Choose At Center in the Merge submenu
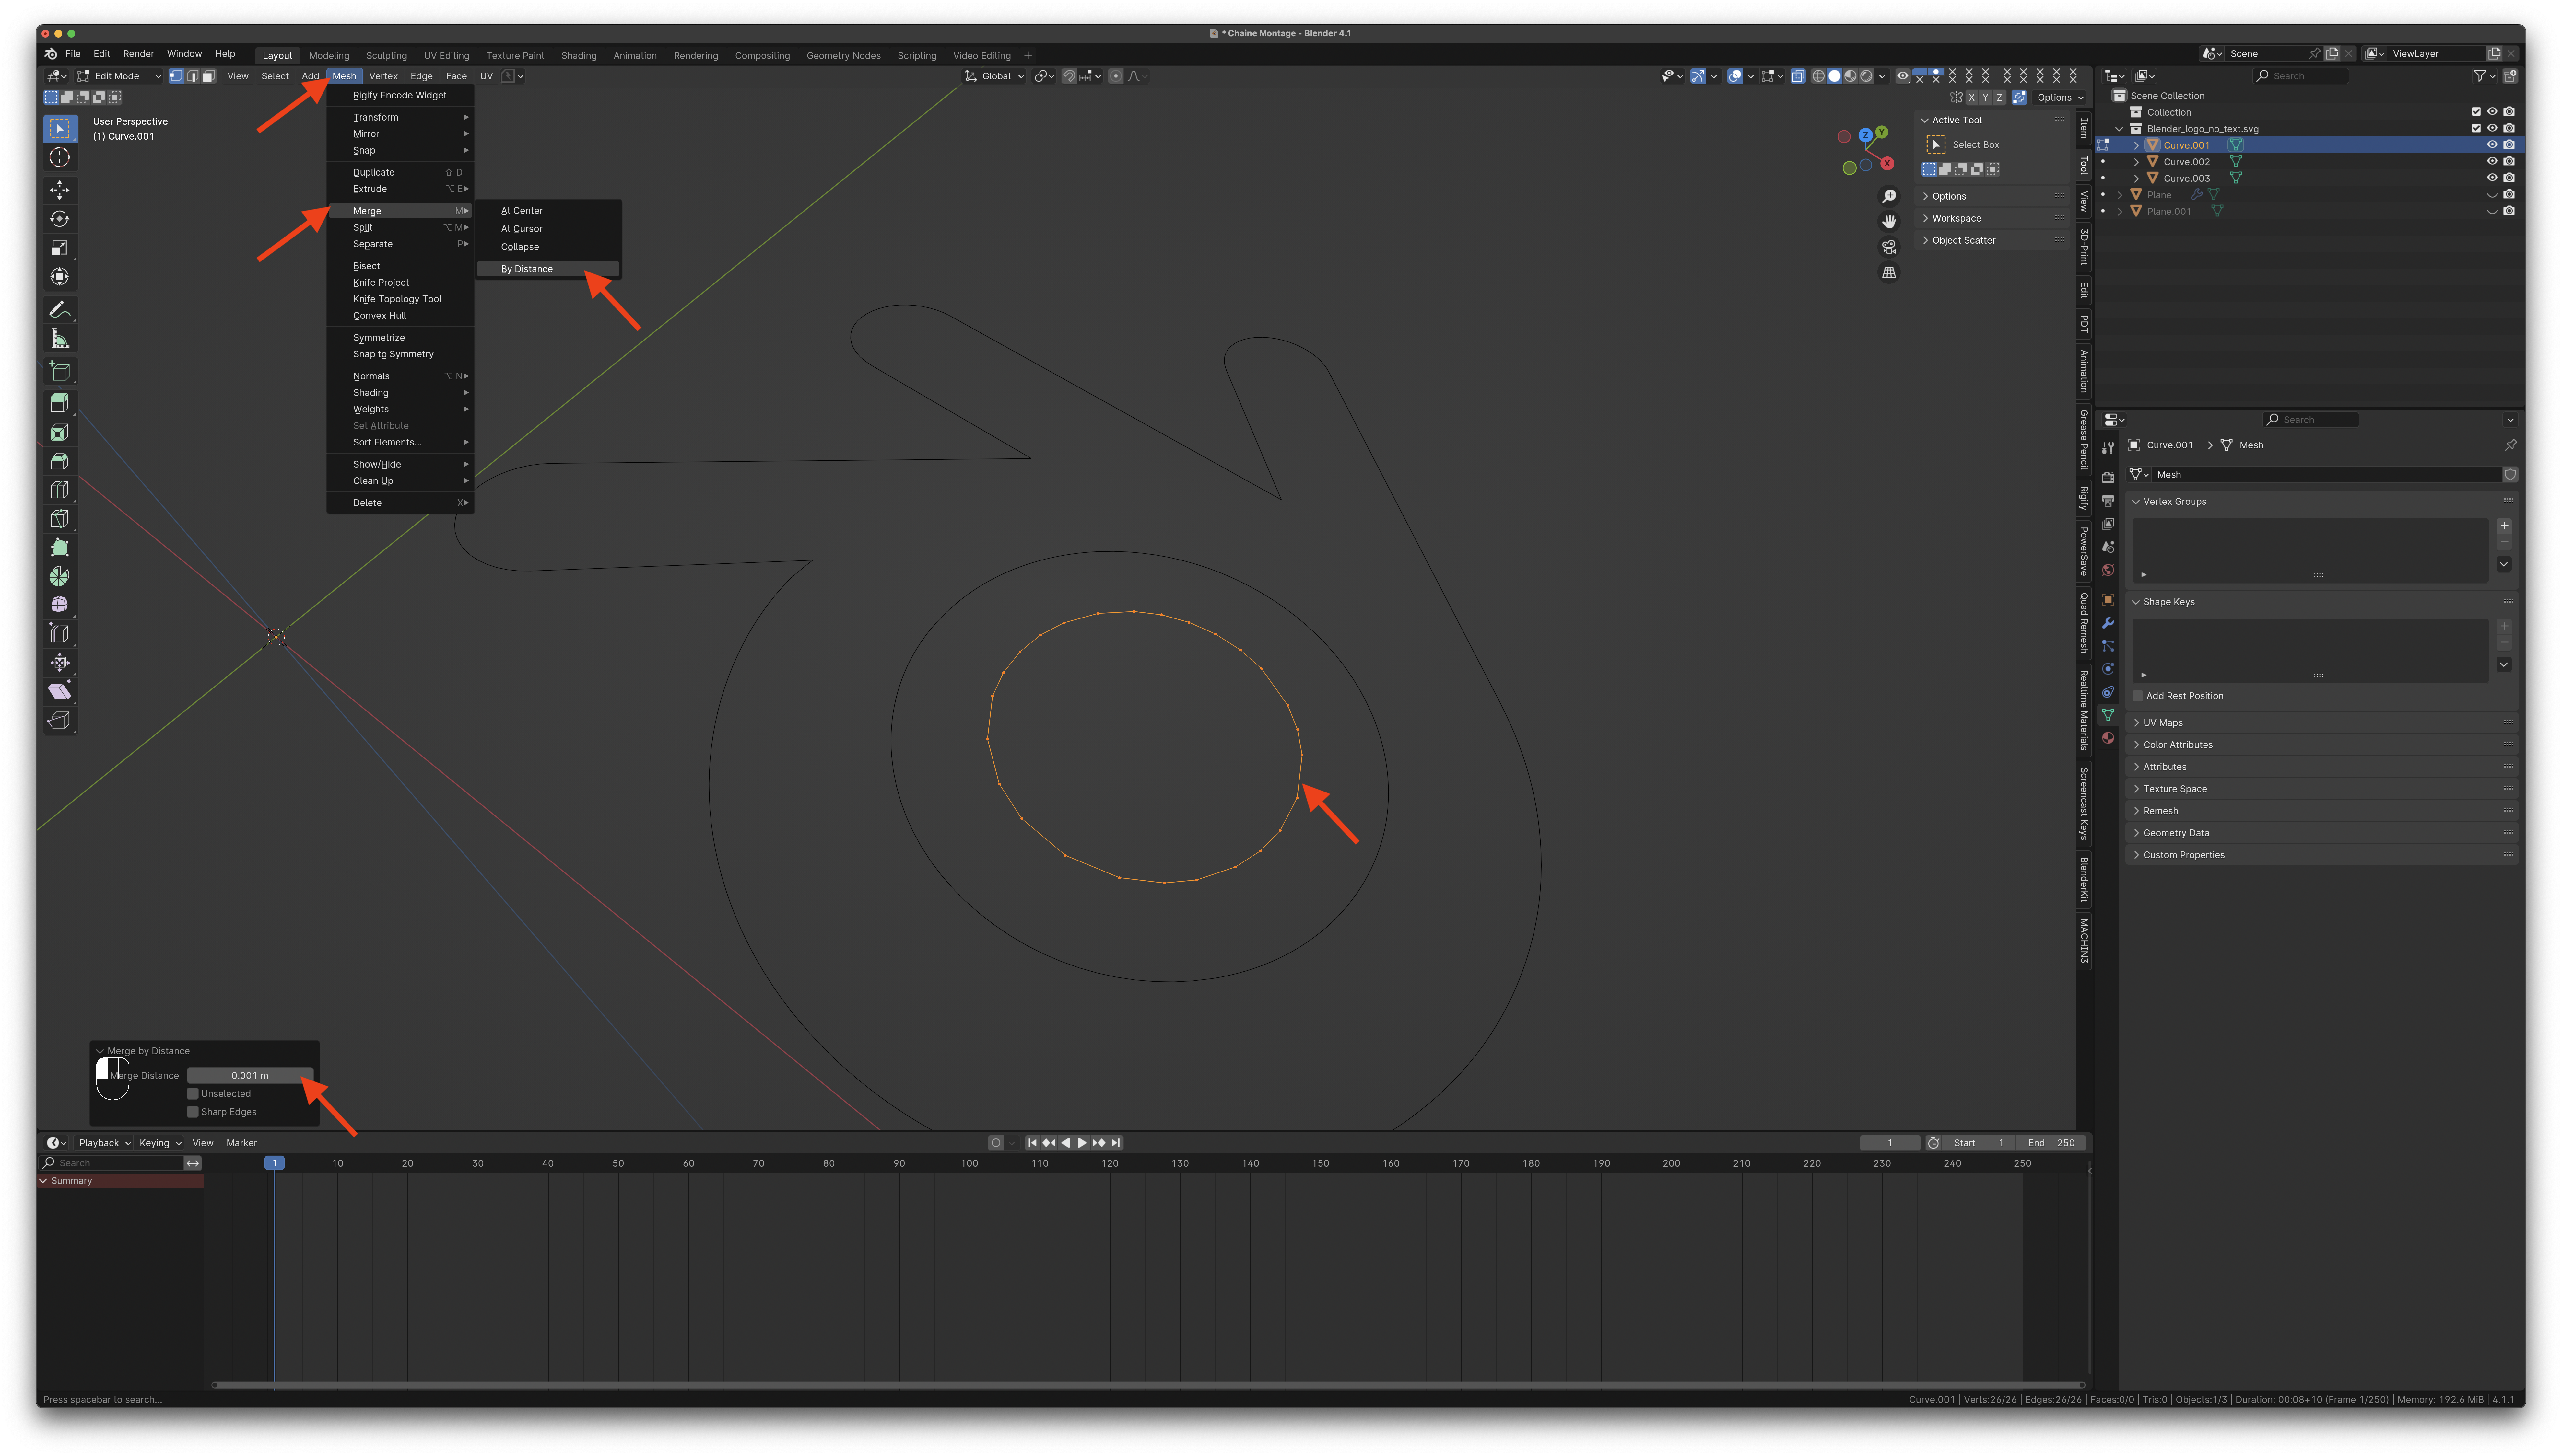 tap(548, 211)
